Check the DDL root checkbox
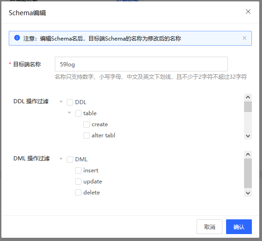This screenshot has width=262, height=241. pyautogui.click(x=70, y=102)
